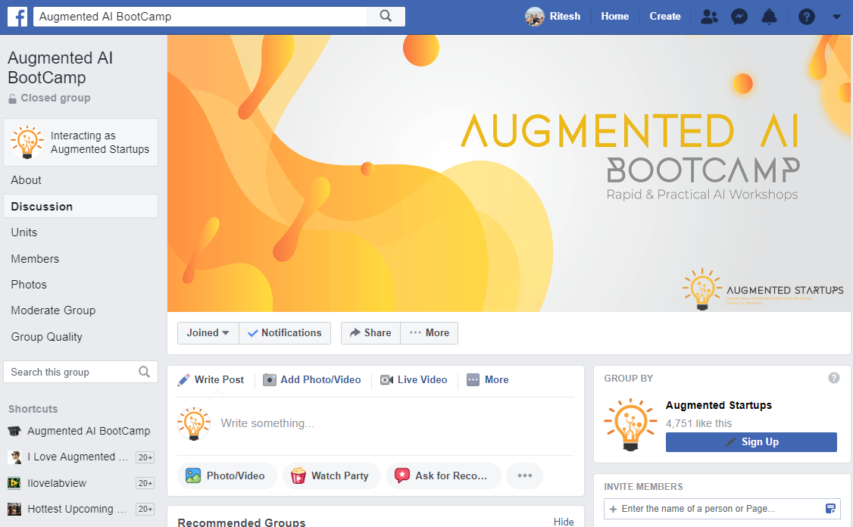853x527 pixels.
Task: Click the page selector icon in Invite Members field
Action: pos(830,509)
